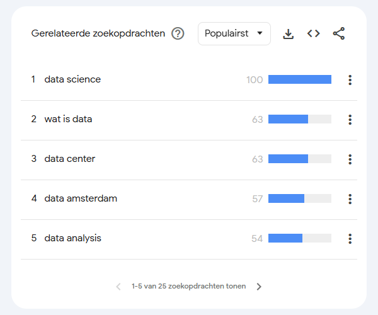The width and height of the screenshot is (378, 315).
Task: Open more options for data amsterdam
Action: pyautogui.click(x=350, y=199)
